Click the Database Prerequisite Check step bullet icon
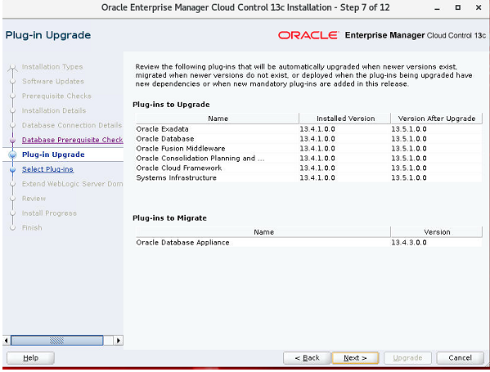490x372 pixels. point(12,141)
